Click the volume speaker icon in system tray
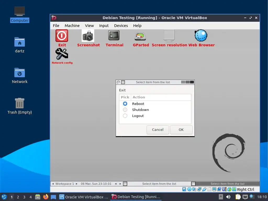The width and height of the screenshot is (268, 201). click(x=228, y=197)
